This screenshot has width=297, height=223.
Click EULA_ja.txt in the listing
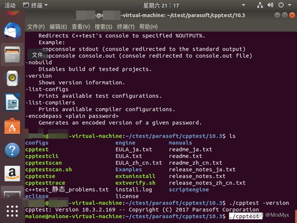(134, 150)
